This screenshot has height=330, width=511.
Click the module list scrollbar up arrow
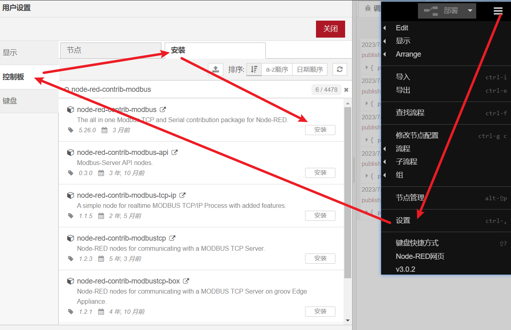click(x=348, y=104)
